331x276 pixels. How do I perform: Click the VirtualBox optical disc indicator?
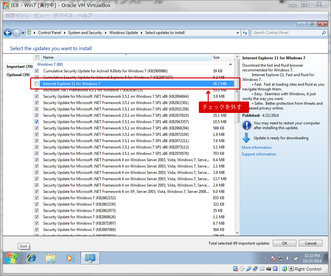pyautogui.click(x=242, y=269)
